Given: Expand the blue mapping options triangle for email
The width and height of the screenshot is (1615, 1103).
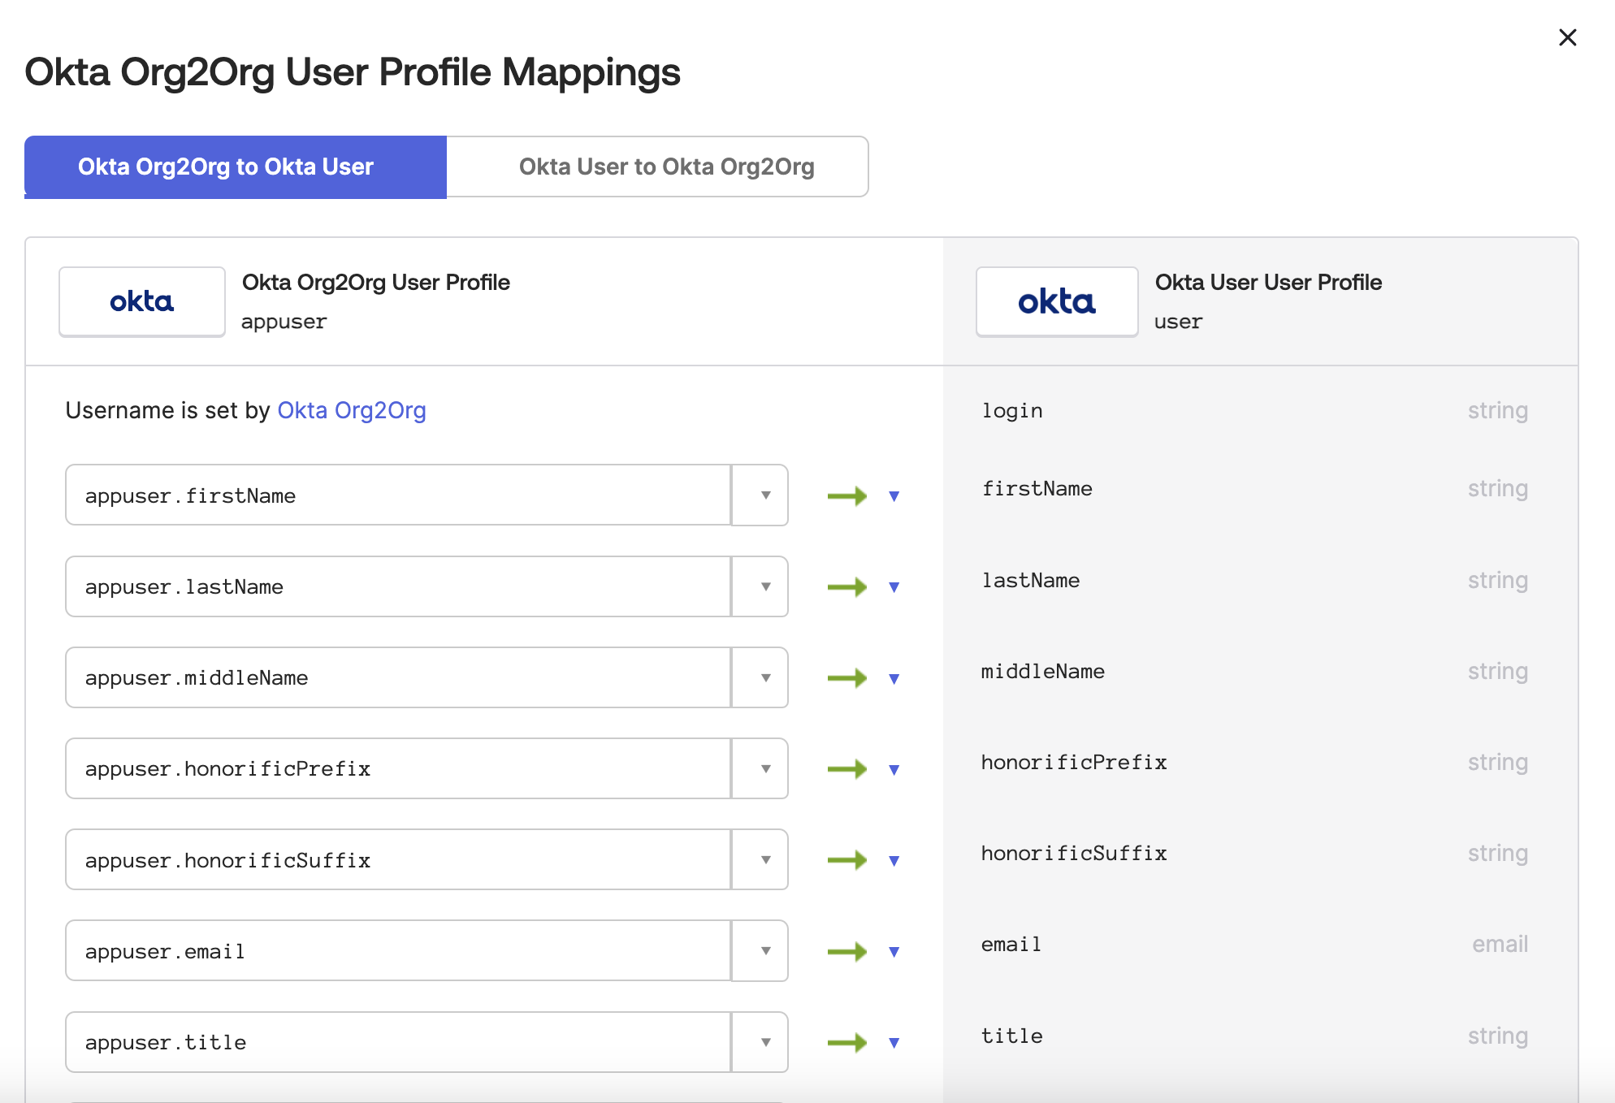Looking at the screenshot, I should [x=894, y=952].
